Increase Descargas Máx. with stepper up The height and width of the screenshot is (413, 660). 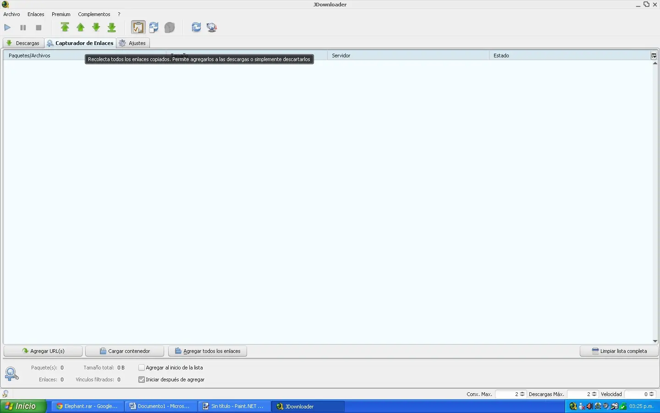(594, 392)
